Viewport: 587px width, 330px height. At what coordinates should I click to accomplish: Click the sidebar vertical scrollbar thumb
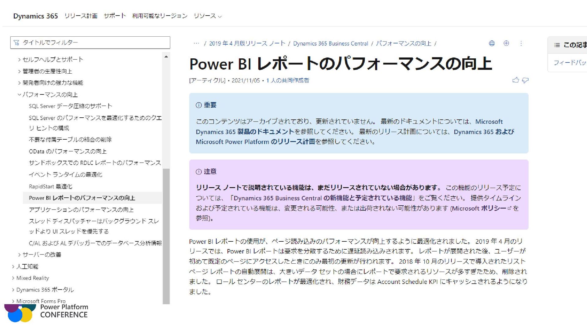pos(166,236)
